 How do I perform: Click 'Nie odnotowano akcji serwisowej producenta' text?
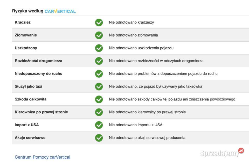147,138
